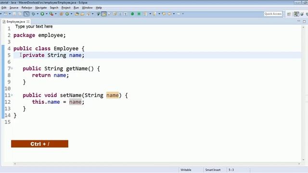Click 'this.name' on line 12
The image size is (308, 173).
coord(46,102)
